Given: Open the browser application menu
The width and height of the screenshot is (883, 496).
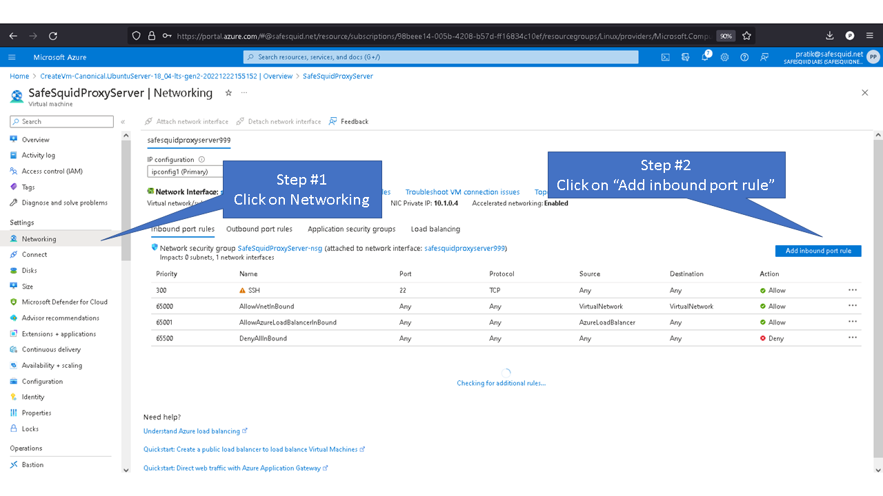Looking at the screenshot, I should (870, 36).
